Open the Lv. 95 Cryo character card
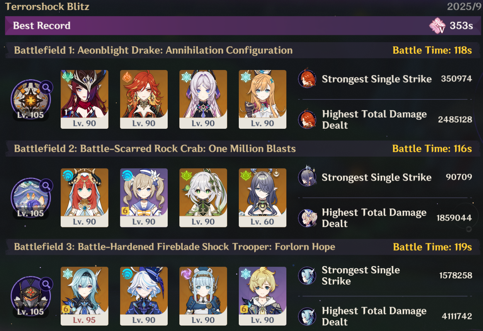 tap(85, 296)
